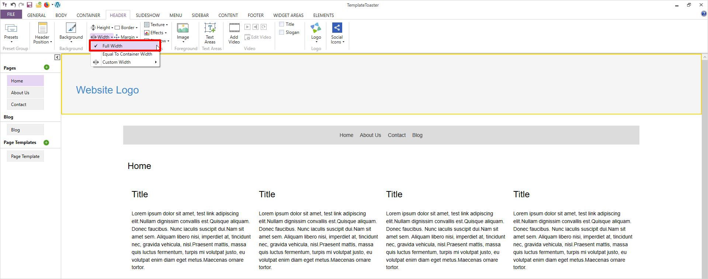Open the Text Areas tool
The height and width of the screenshot is (279, 708).
point(210,28)
